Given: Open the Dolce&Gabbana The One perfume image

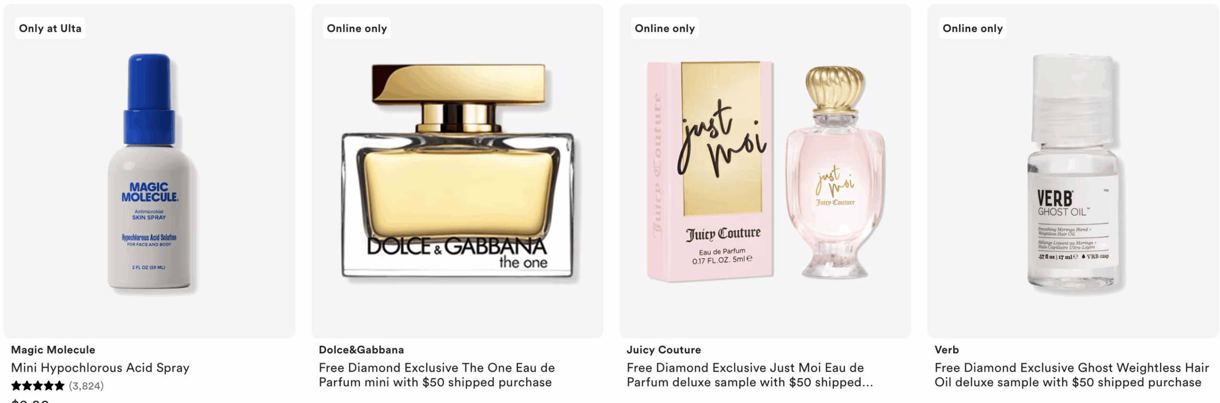Looking at the screenshot, I should tap(457, 171).
